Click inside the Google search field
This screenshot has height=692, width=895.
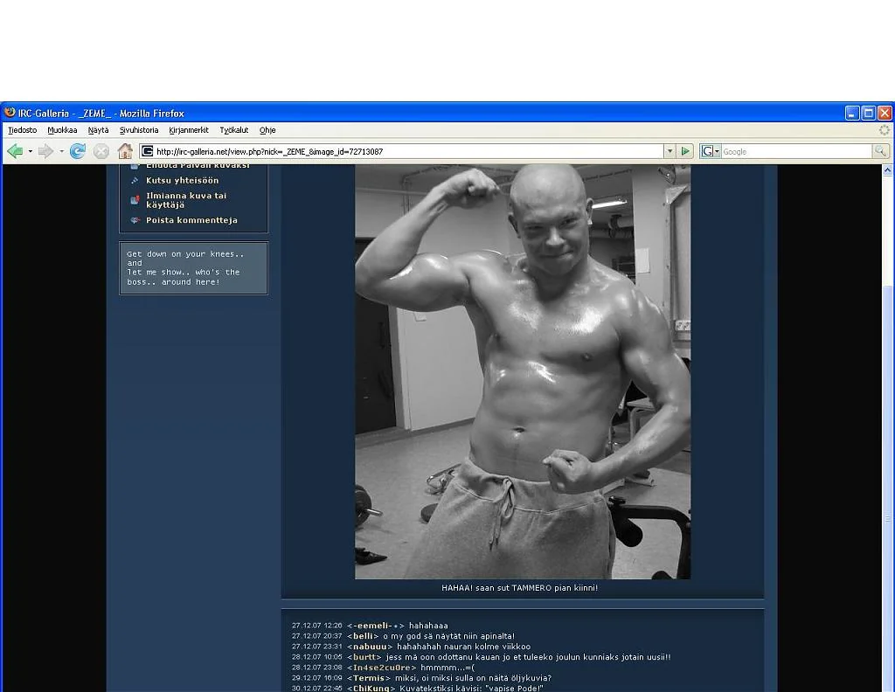click(x=795, y=151)
